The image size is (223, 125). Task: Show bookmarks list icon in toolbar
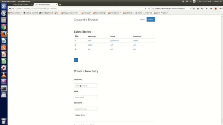click(198, 9)
